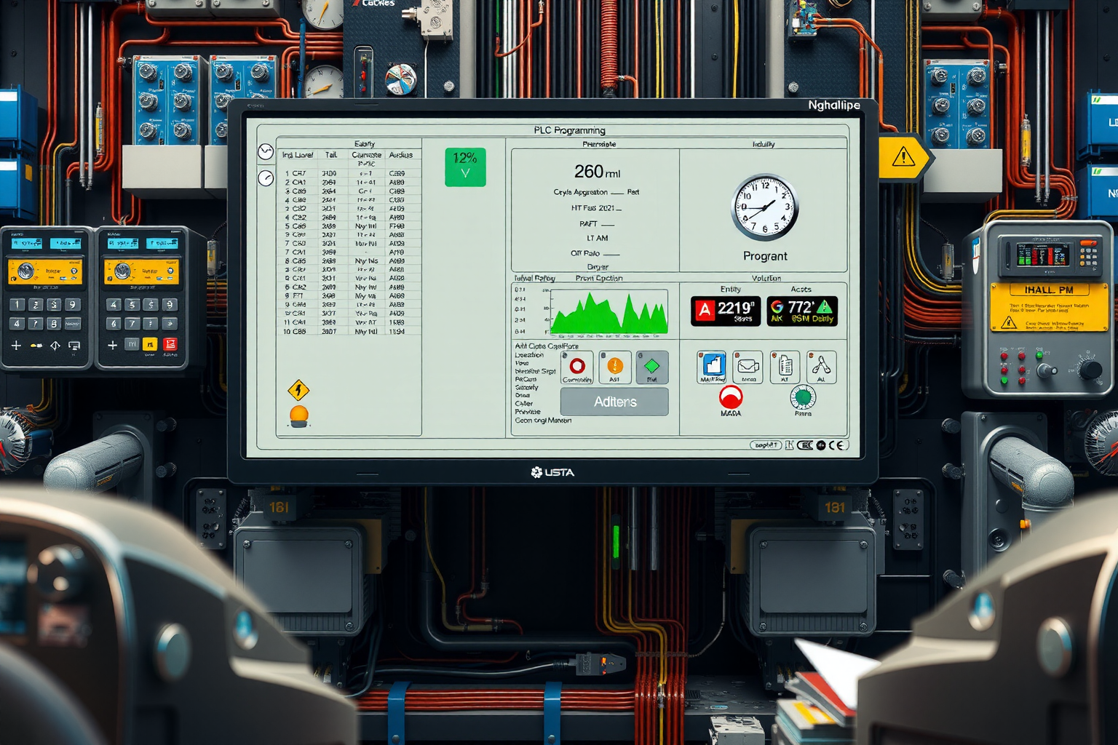Screen dimensions: 1118x745
Task: Click the green warning triangle in the 772 tile
Action: click(825, 306)
